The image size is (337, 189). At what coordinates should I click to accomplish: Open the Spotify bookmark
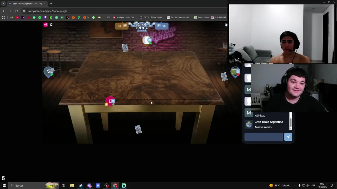coord(39,18)
